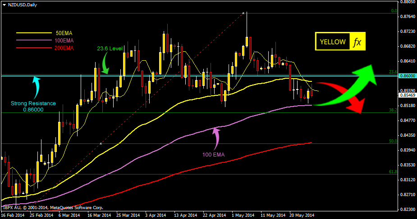
Task: Click the YELLOW logo text box
Action: click(333, 42)
